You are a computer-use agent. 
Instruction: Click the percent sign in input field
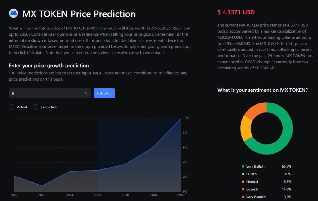click(x=86, y=93)
